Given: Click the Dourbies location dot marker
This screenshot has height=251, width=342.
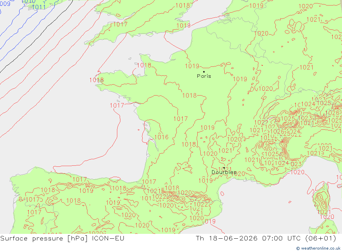Looking at the screenshot, I should click(224, 168).
